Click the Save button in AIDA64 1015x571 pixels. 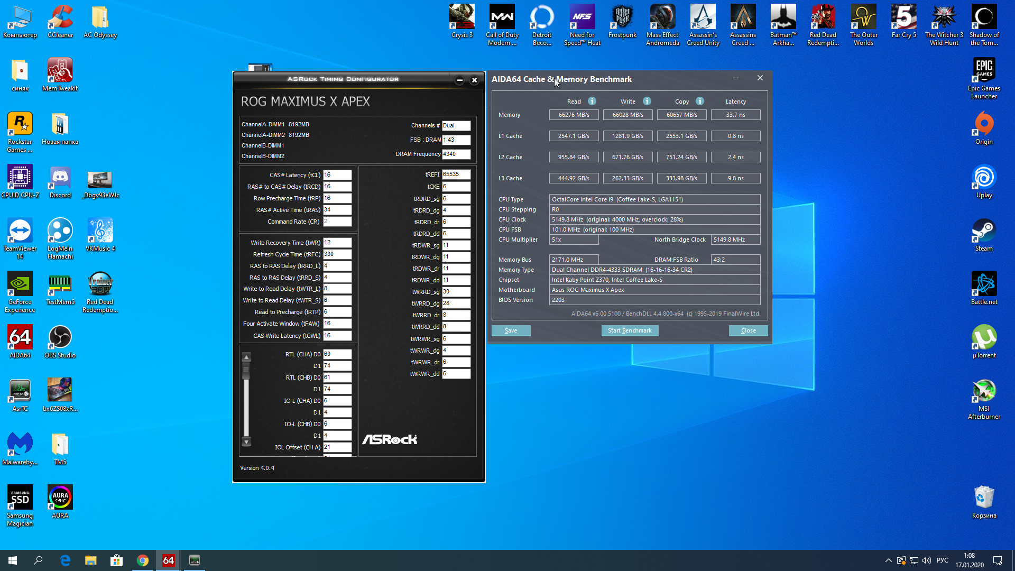pyautogui.click(x=511, y=330)
